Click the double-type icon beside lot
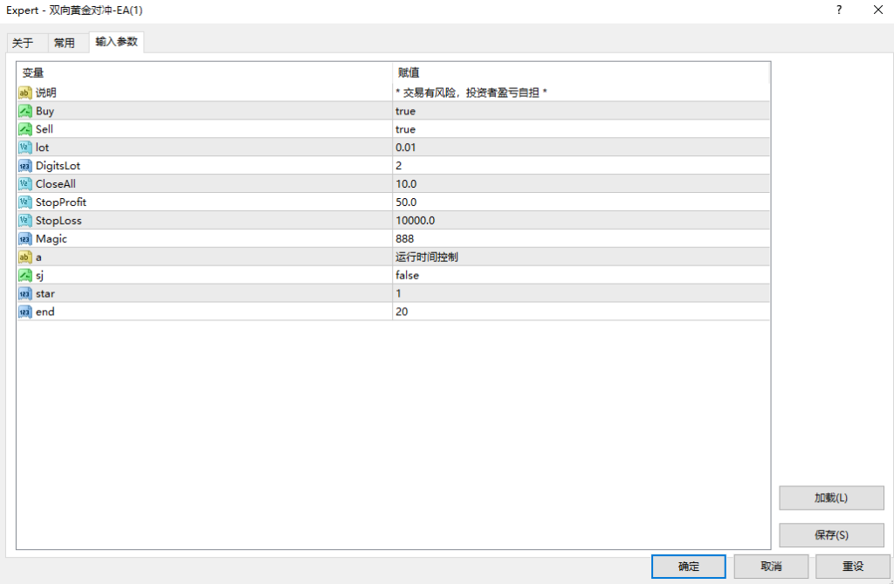 click(25, 148)
